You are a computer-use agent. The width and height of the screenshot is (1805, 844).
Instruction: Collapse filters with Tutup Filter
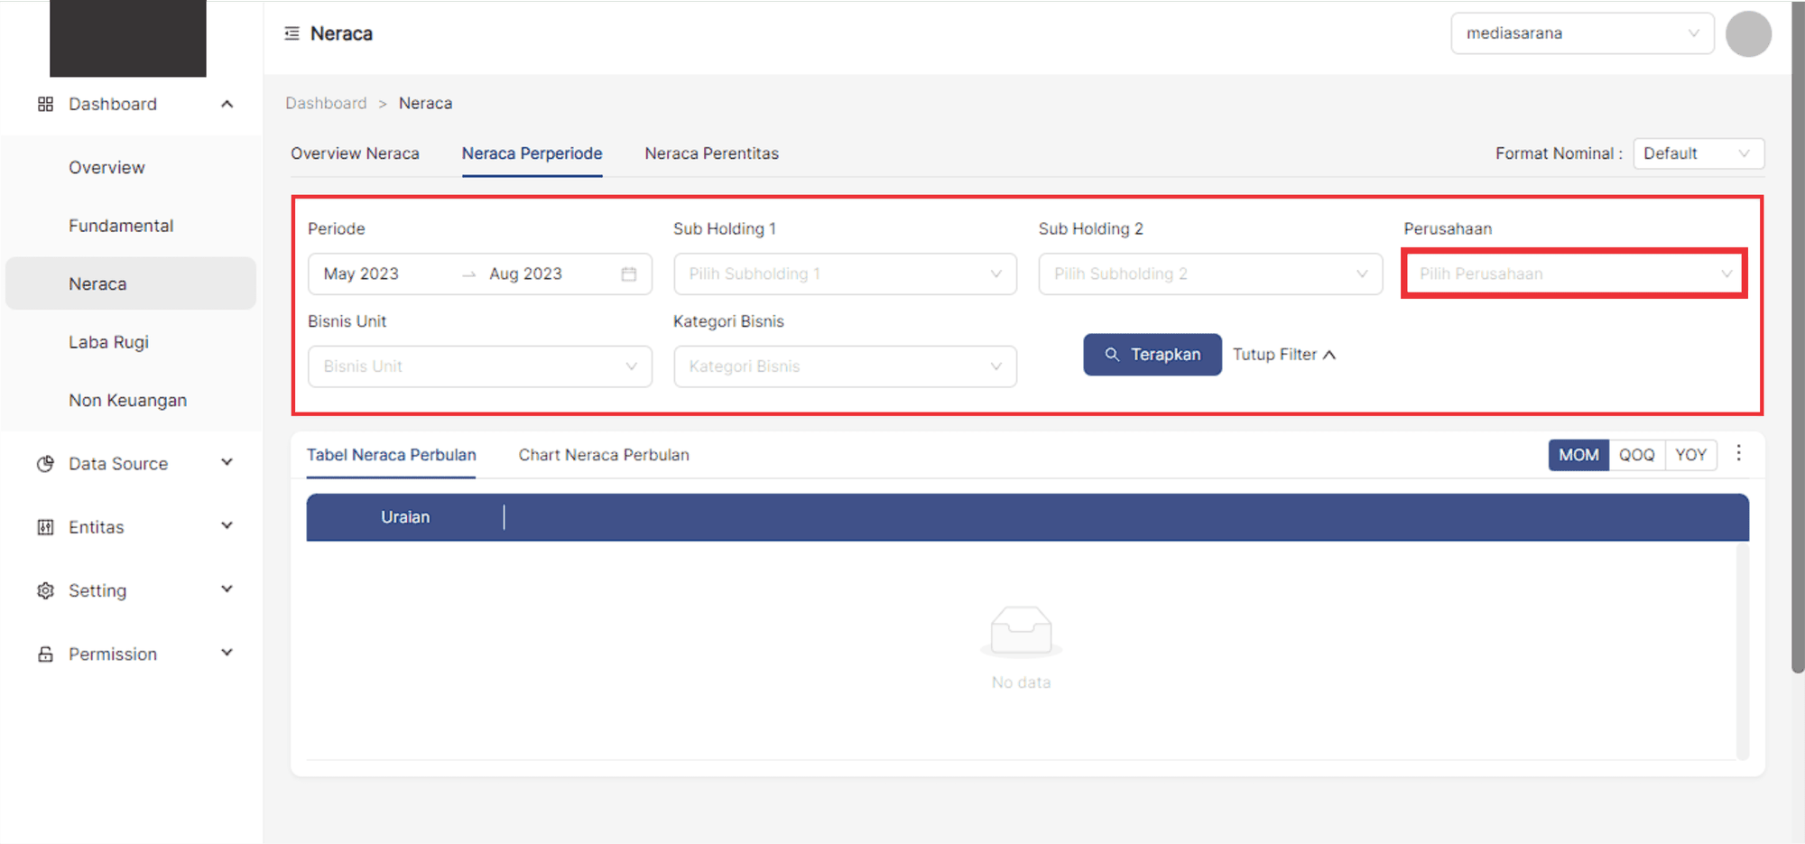click(x=1283, y=355)
